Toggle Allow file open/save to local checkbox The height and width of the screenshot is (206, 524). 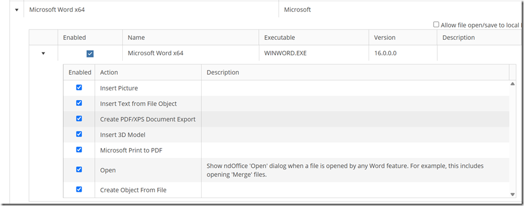point(436,24)
